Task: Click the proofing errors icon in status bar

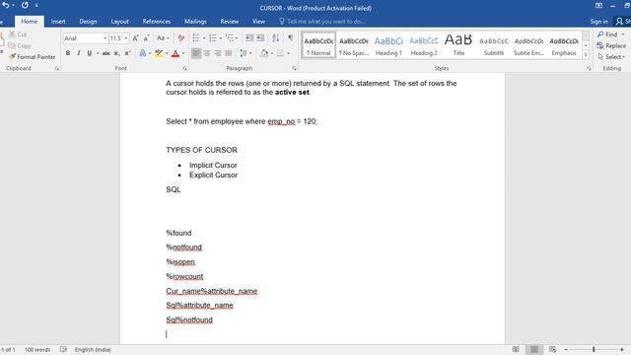Action: [63, 349]
